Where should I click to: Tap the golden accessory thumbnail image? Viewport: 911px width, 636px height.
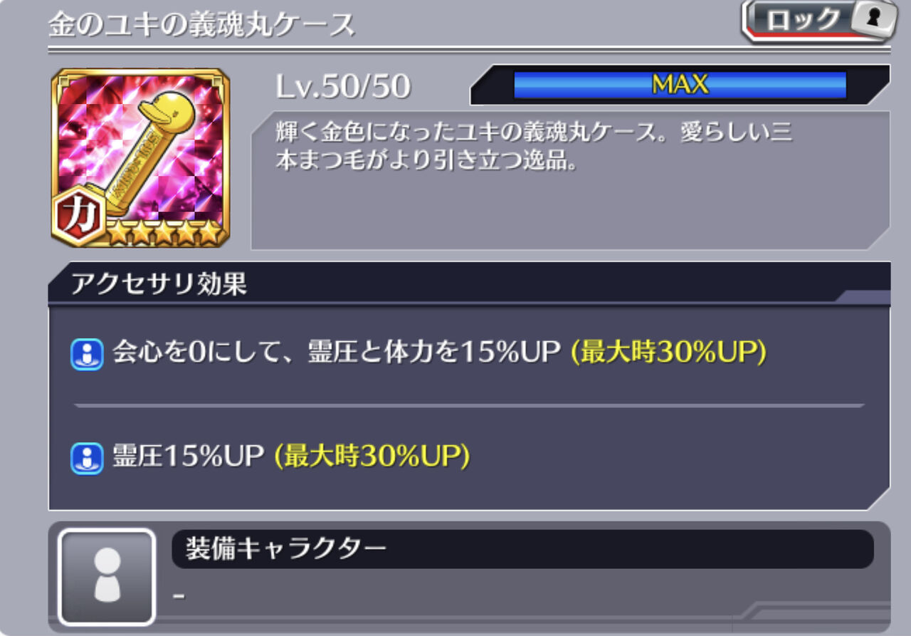pos(140,158)
